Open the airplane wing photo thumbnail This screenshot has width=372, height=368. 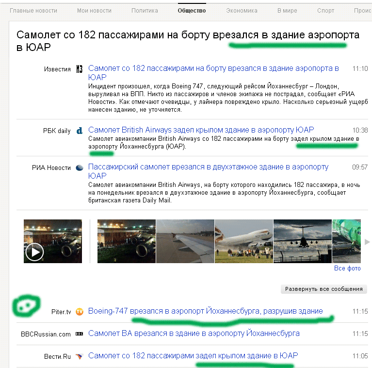click(185, 241)
